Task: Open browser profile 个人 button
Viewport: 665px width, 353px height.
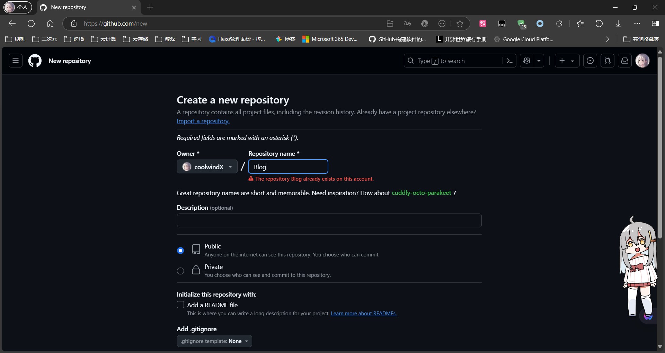Action: [x=18, y=7]
